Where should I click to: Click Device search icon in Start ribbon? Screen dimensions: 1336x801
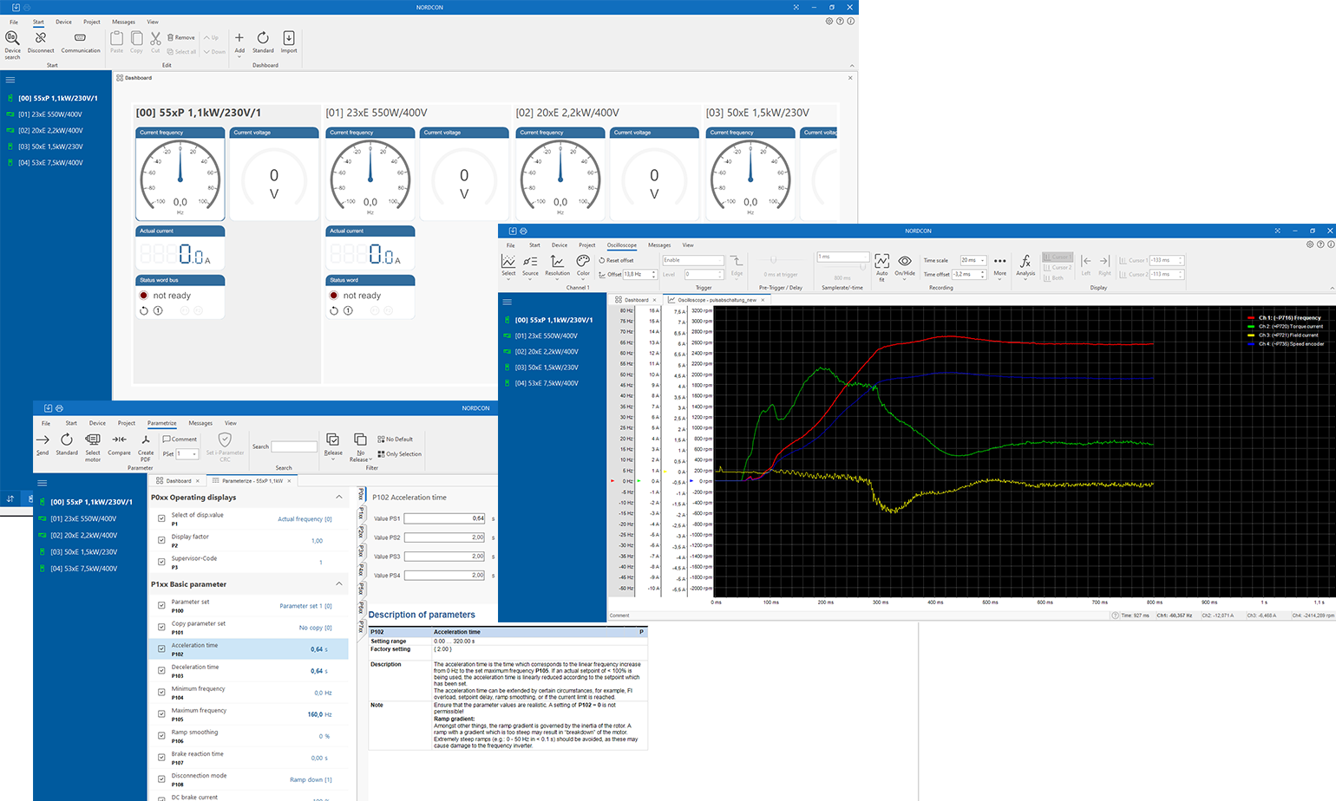coord(12,38)
